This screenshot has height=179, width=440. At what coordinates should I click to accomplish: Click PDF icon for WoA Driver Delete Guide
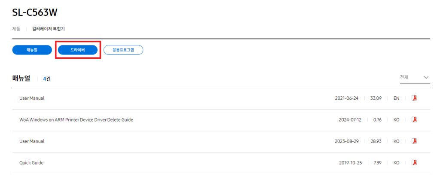point(415,119)
